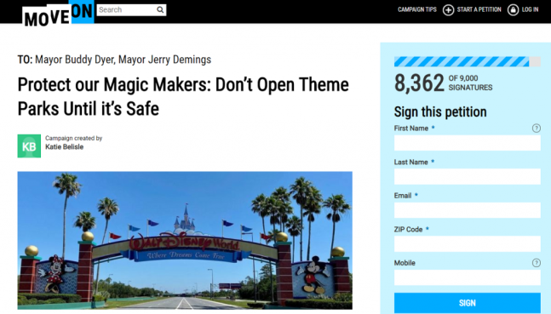The height and width of the screenshot is (314, 551).
Task: Click the help icon for Mobile
Action: point(536,263)
